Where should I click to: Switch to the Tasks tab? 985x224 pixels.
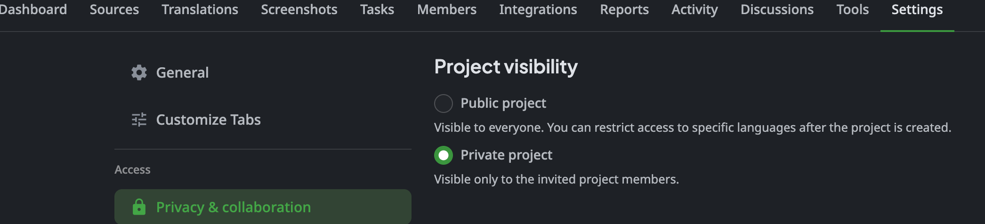tap(377, 9)
